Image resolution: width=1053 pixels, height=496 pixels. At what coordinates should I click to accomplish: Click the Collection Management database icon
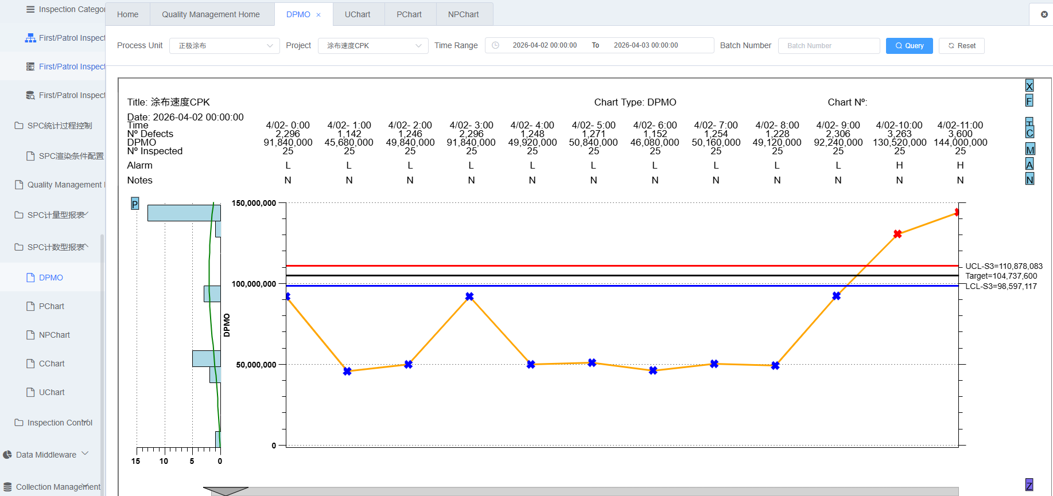[7, 487]
